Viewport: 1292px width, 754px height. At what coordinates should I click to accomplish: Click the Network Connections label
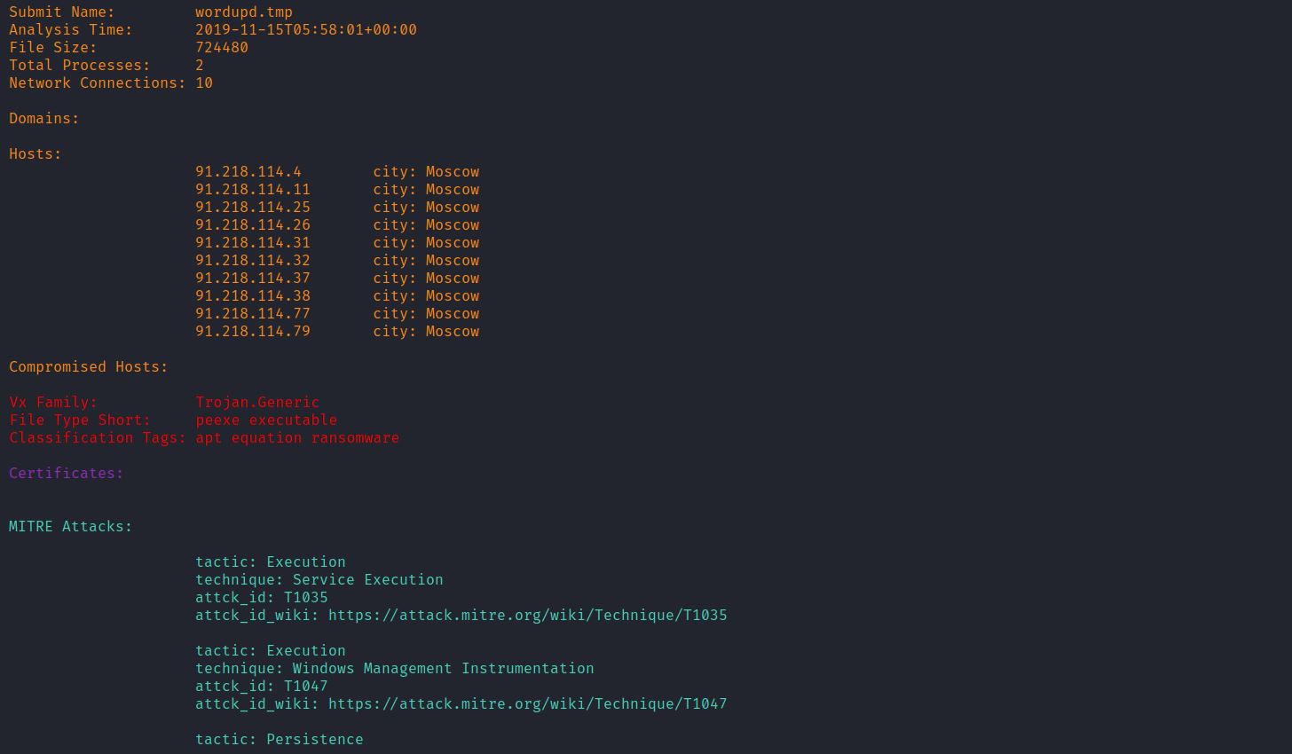click(98, 83)
